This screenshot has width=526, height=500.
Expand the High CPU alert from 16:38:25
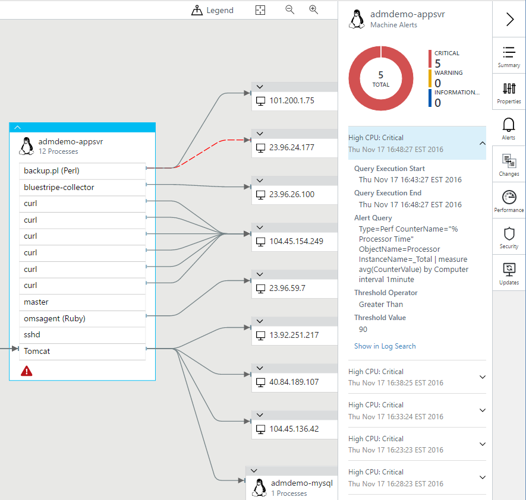(482, 377)
